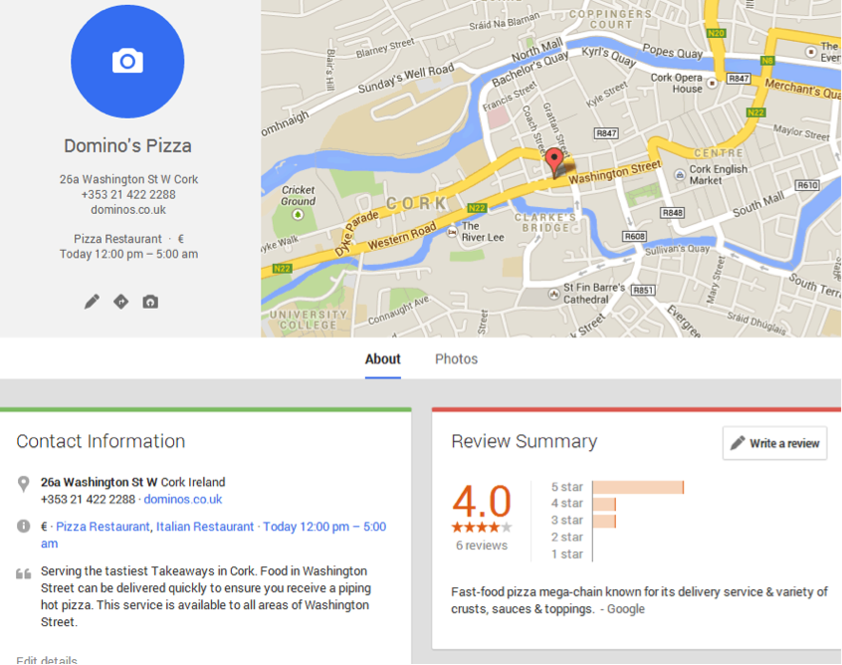
Task: Switch to the Photos tab
Action: (x=456, y=358)
